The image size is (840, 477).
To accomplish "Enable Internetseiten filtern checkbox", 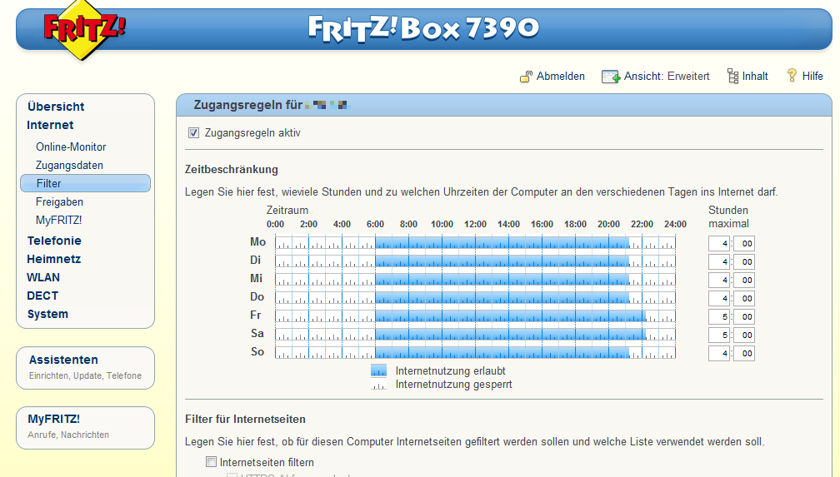I will (x=211, y=461).
